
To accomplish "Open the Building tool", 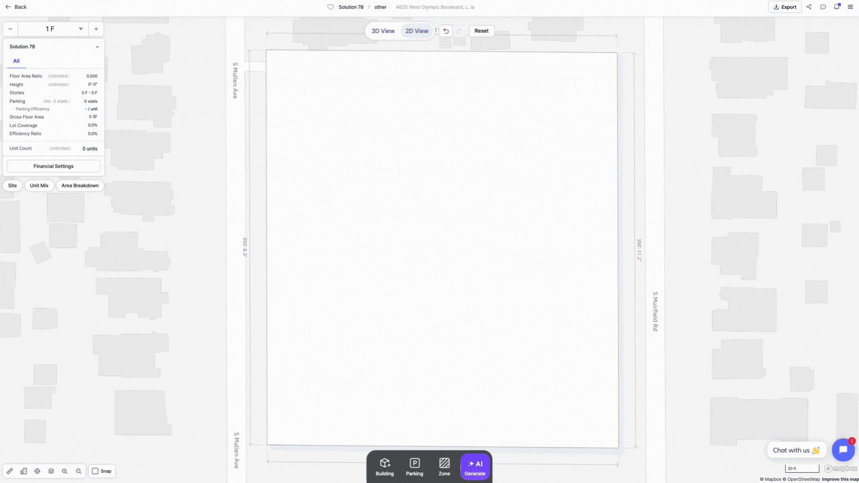I will pyautogui.click(x=384, y=466).
